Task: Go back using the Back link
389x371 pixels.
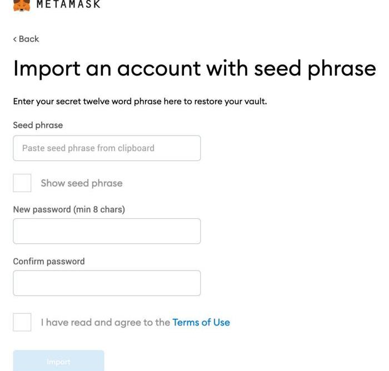Action: (x=28, y=39)
